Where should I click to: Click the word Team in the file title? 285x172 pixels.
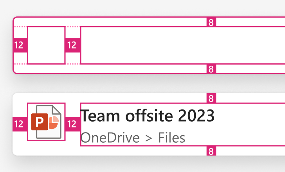100,116
